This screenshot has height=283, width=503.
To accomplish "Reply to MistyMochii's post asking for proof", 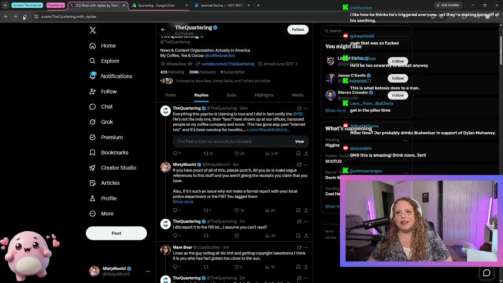I will pyautogui.click(x=175, y=210).
